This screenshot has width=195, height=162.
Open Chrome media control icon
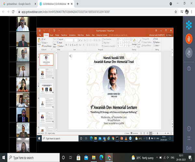[x=182, y=12]
